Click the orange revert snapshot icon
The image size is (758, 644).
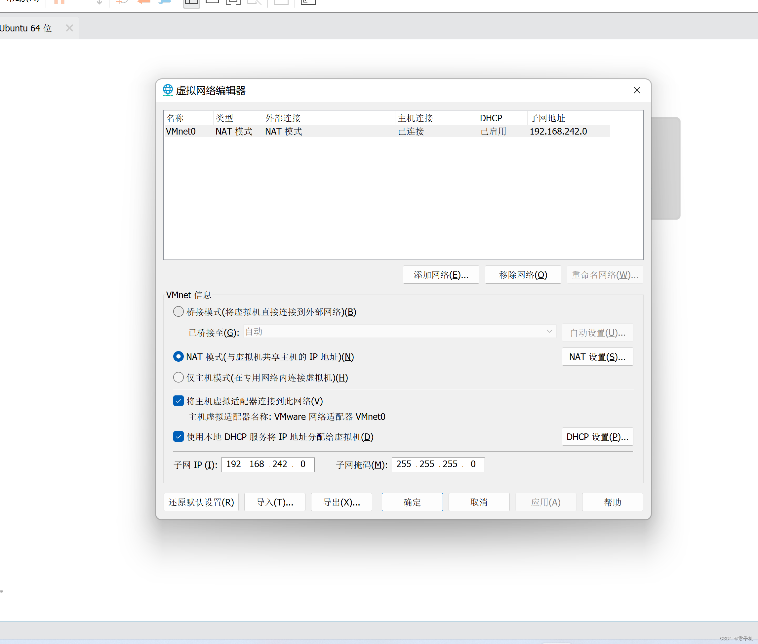[x=144, y=2]
